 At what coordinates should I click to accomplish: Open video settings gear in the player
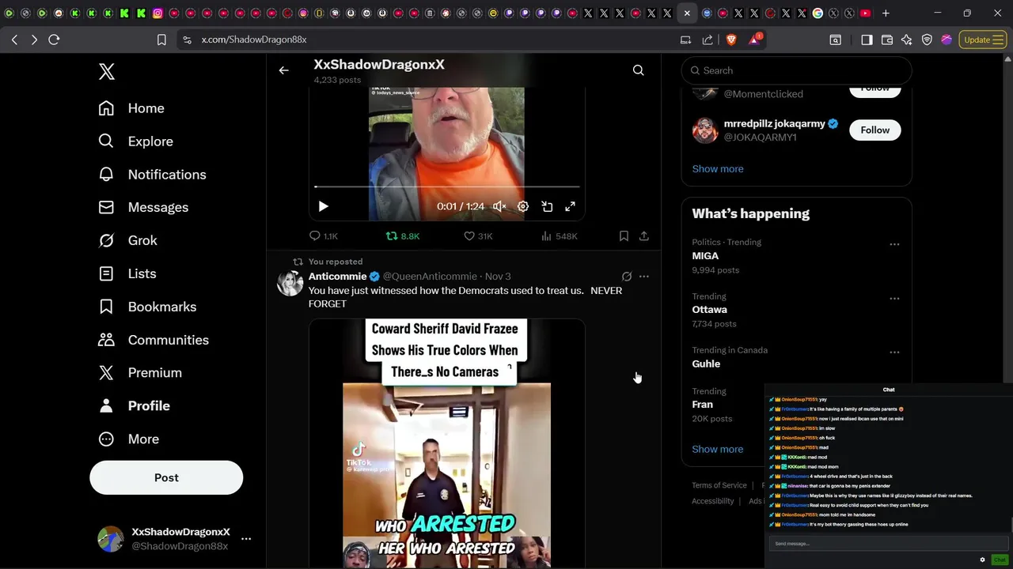coord(523,206)
